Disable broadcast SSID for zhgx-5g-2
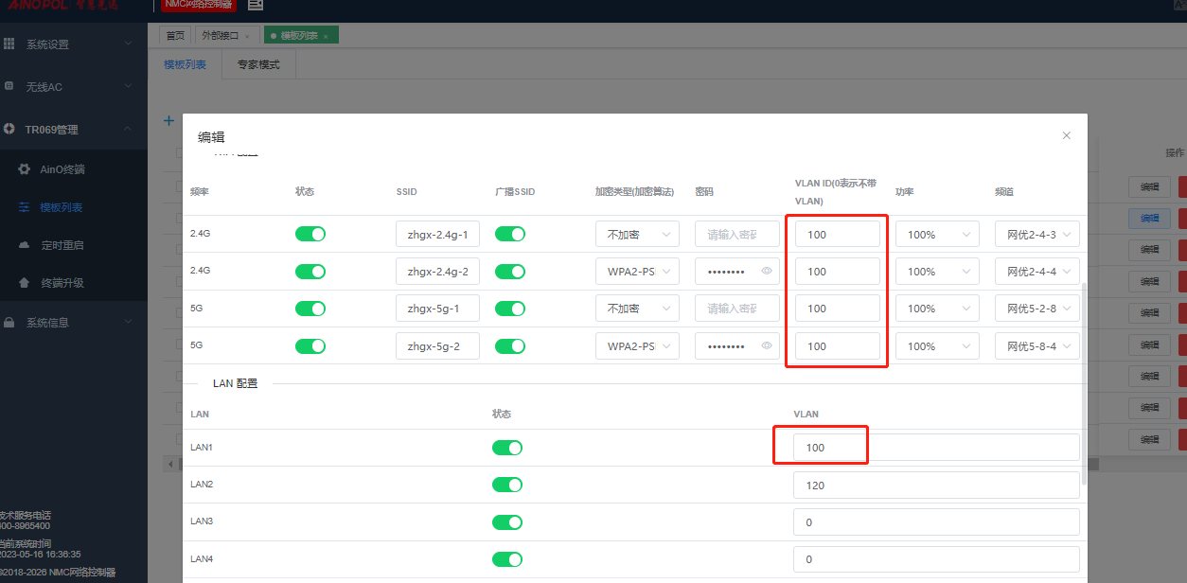 [x=510, y=346]
